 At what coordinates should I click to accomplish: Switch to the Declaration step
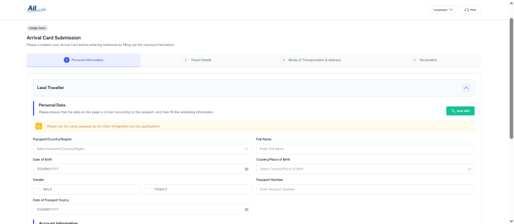pos(424,60)
